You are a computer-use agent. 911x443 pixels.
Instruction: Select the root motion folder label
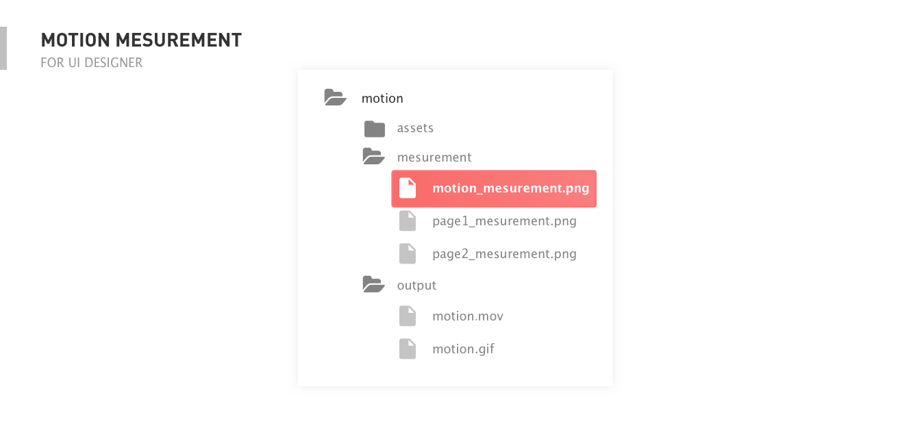point(382,98)
